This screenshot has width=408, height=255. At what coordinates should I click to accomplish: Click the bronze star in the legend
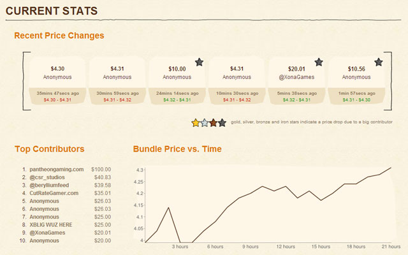(214, 122)
